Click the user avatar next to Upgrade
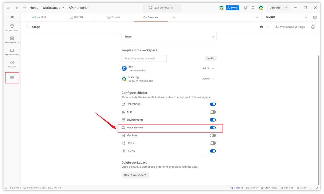This screenshot has width=324, height=194. 261,8
